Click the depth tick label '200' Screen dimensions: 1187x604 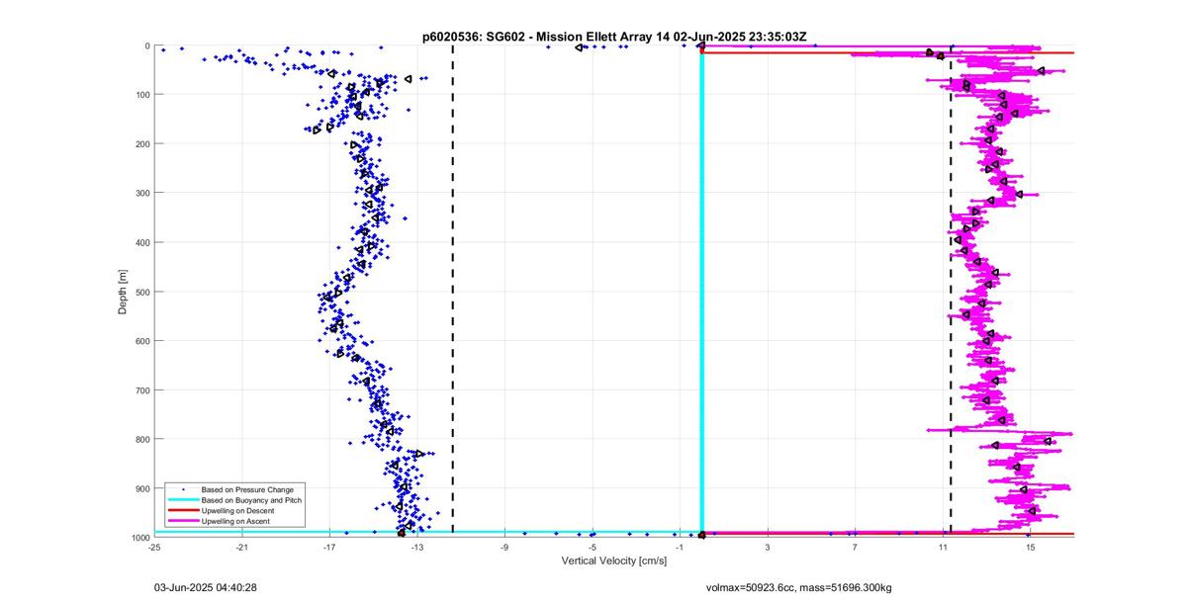point(141,144)
